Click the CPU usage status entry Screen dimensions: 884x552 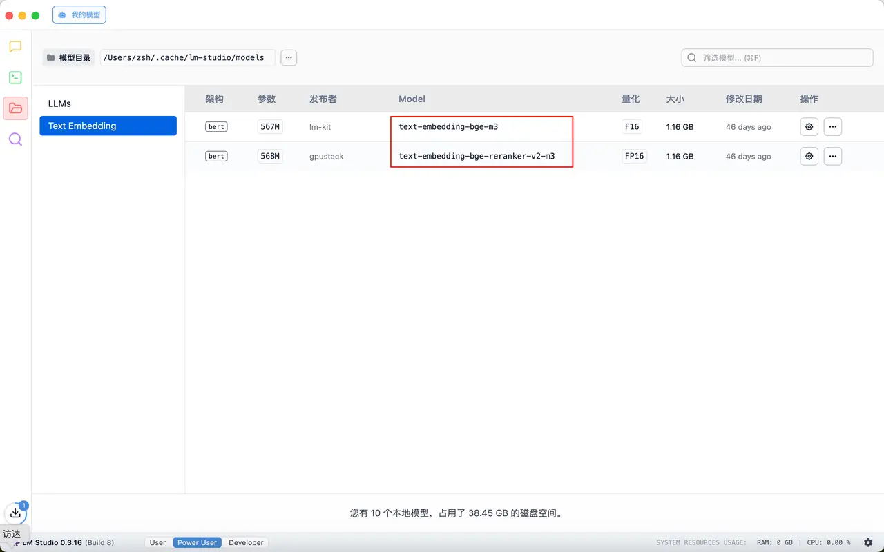click(x=829, y=542)
